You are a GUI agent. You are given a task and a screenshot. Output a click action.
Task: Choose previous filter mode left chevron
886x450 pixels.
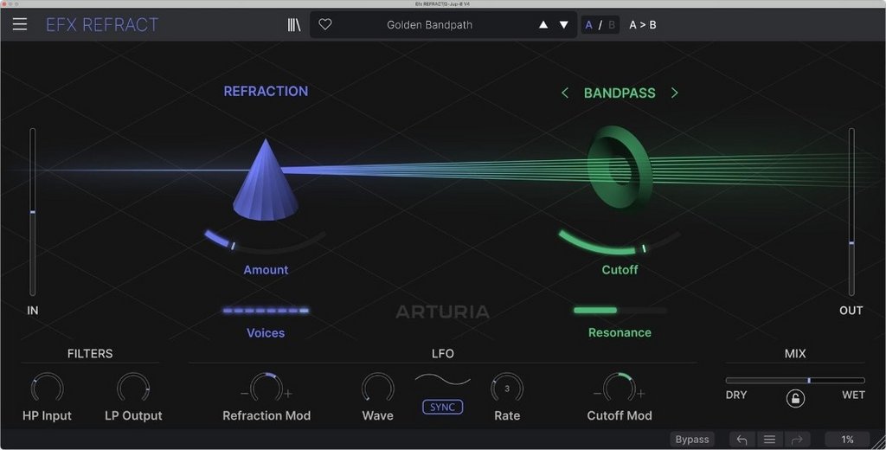[x=564, y=93]
